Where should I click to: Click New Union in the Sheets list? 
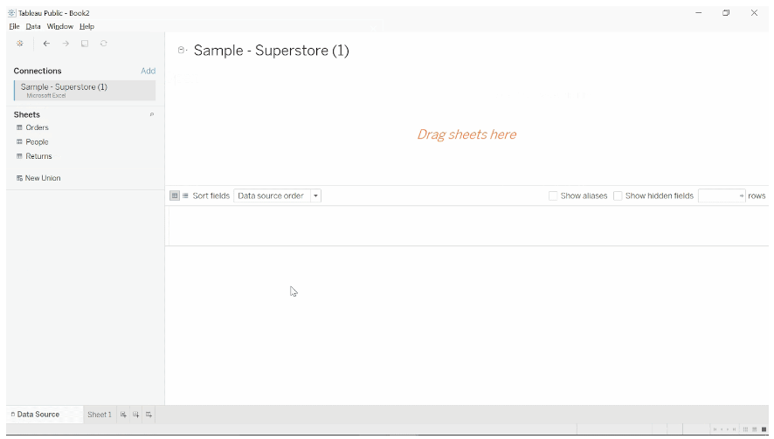(43, 178)
